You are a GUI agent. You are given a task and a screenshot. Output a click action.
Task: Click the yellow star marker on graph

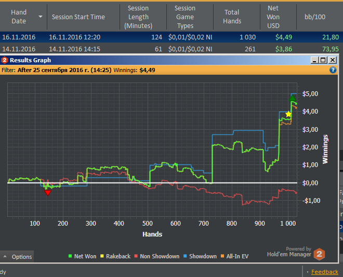click(x=288, y=114)
